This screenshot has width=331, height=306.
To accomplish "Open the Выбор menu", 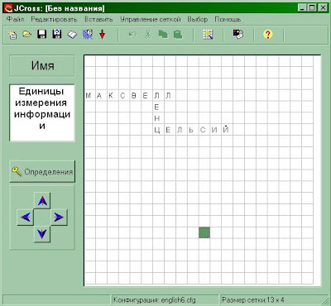I will (198, 20).
